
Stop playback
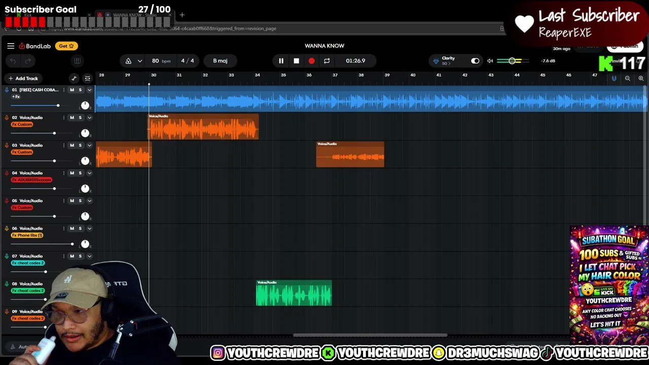(296, 61)
